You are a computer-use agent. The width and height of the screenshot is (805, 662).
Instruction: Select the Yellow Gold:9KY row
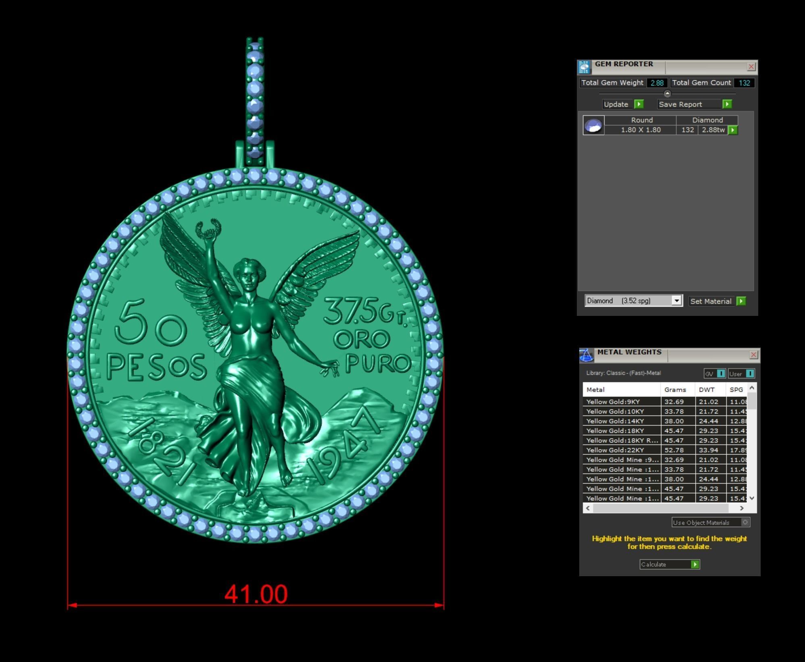click(665, 402)
